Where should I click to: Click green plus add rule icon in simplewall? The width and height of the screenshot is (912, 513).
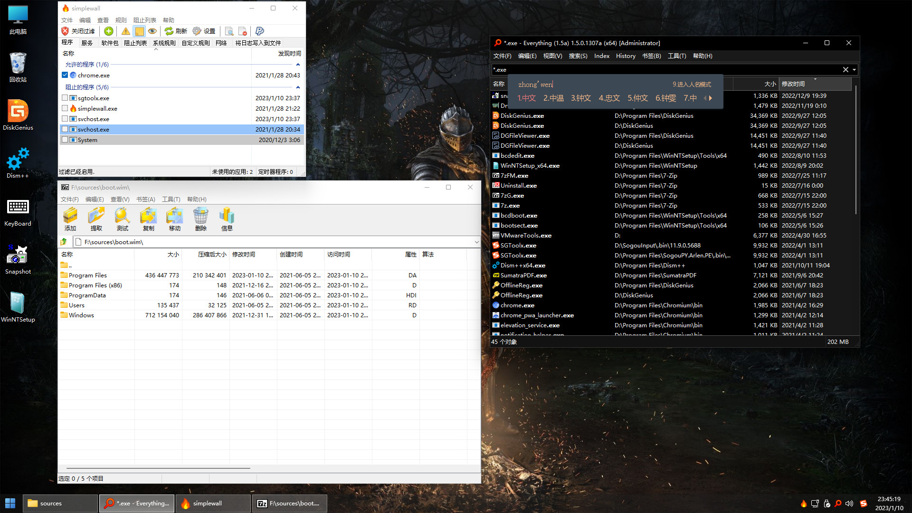[109, 31]
